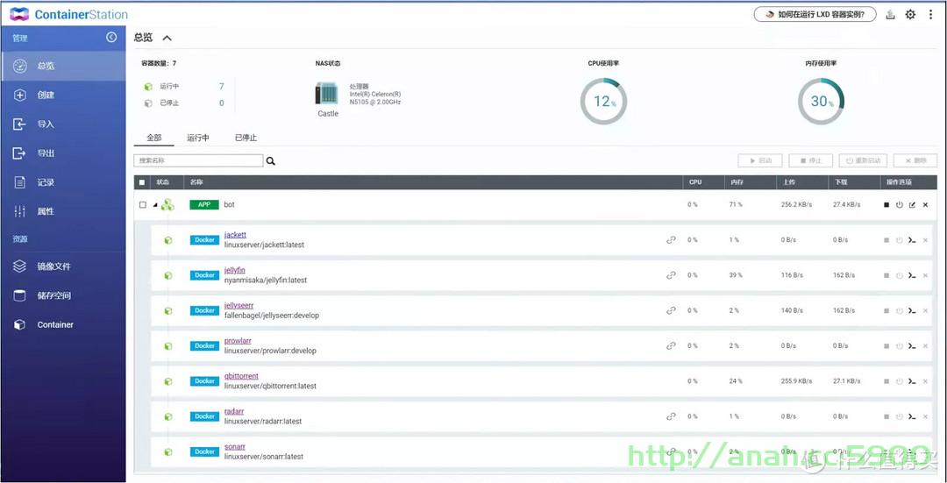Click the 删除 delete button
This screenshot has width=947, height=483.
point(915,160)
